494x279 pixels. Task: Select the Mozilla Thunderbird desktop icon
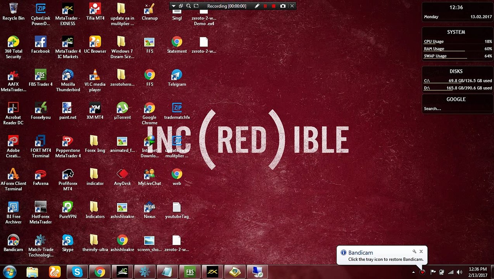(x=68, y=80)
